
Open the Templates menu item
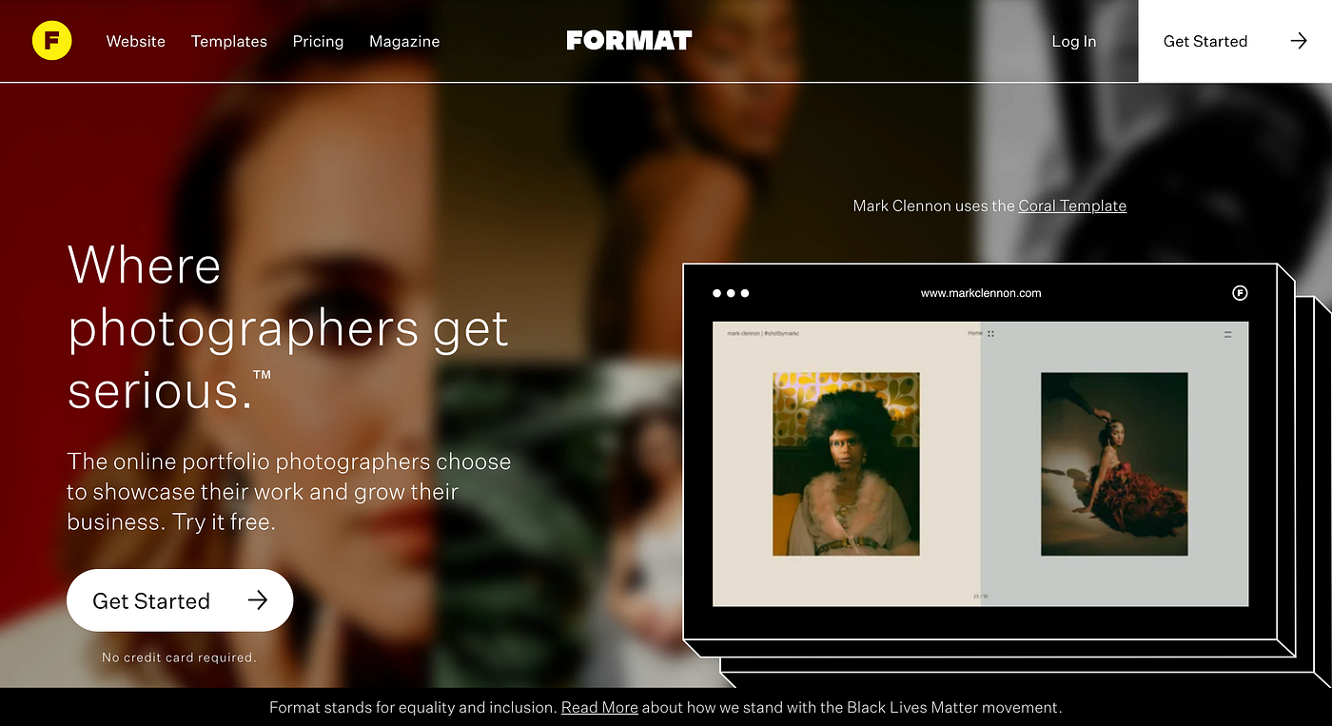[x=229, y=41]
